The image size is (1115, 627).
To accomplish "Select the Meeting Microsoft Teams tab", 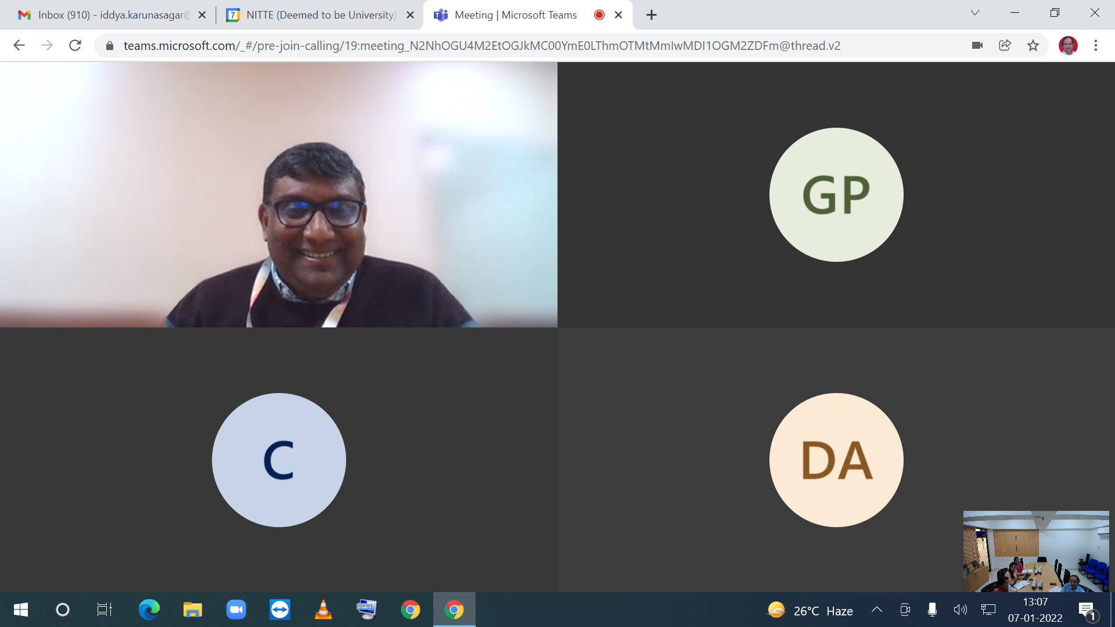I will tap(528, 15).
